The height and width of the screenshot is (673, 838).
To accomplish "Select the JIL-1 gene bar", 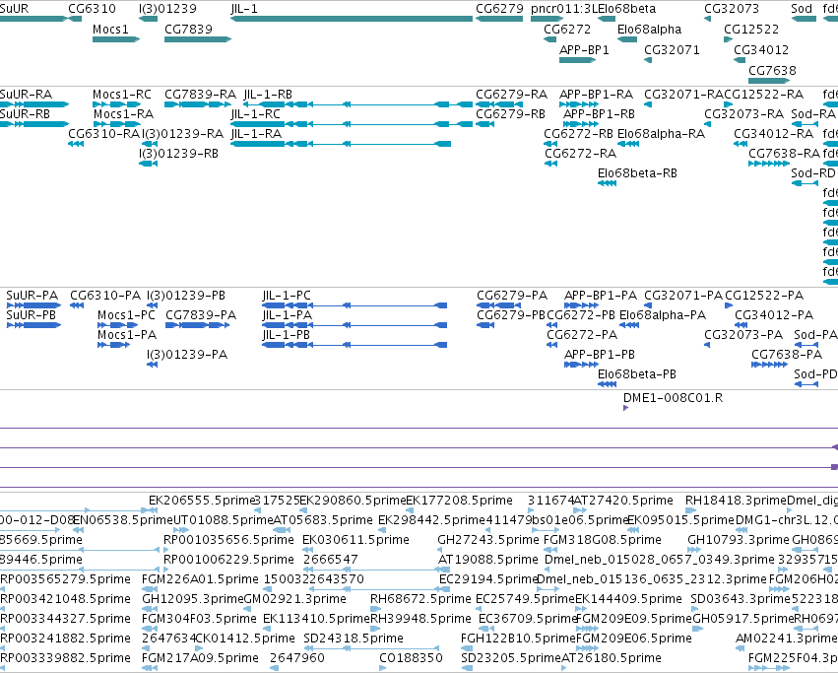I will click(x=352, y=19).
